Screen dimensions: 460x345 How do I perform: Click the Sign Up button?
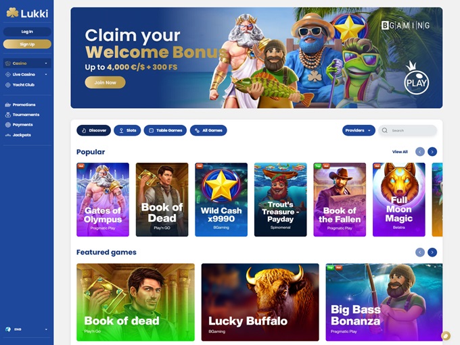pyautogui.click(x=27, y=45)
